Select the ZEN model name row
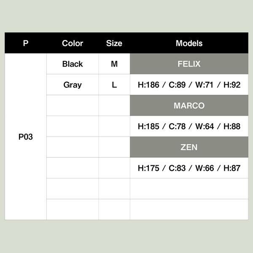 (x=189, y=147)
